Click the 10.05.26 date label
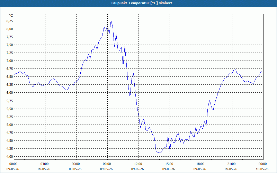 262,169
